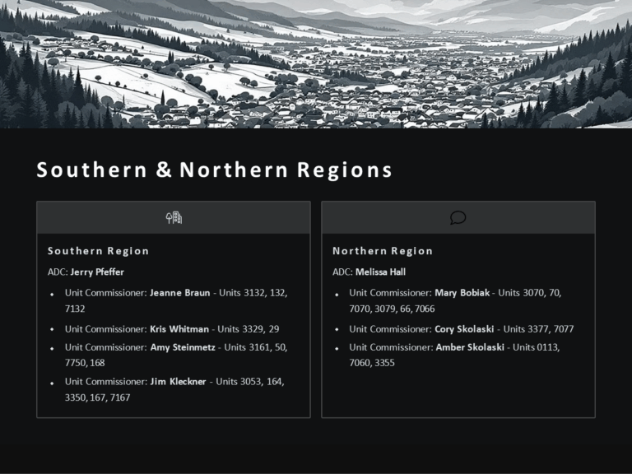632x474 pixels.
Task: Click the tree and building icon
Action: click(174, 217)
